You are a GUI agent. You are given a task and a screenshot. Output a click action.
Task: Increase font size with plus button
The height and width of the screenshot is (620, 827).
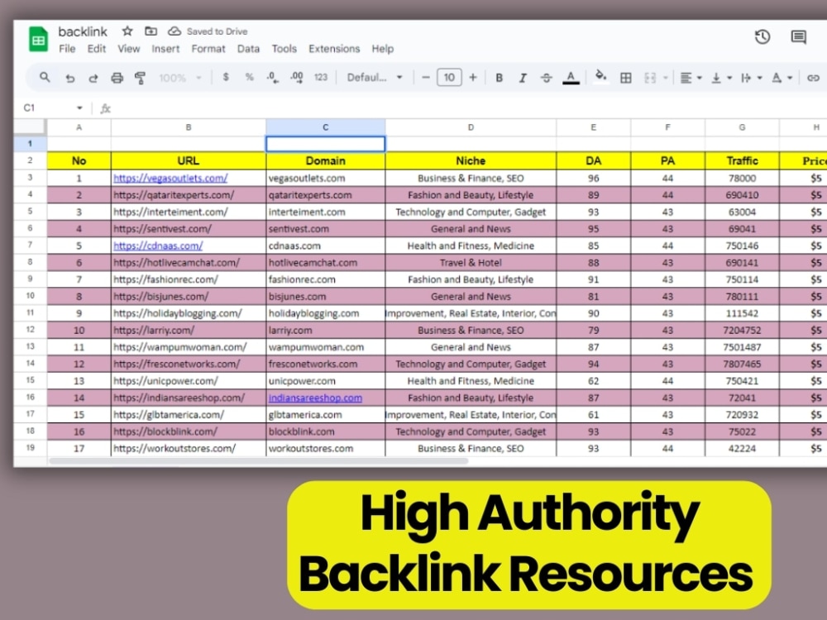click(473, 78)
